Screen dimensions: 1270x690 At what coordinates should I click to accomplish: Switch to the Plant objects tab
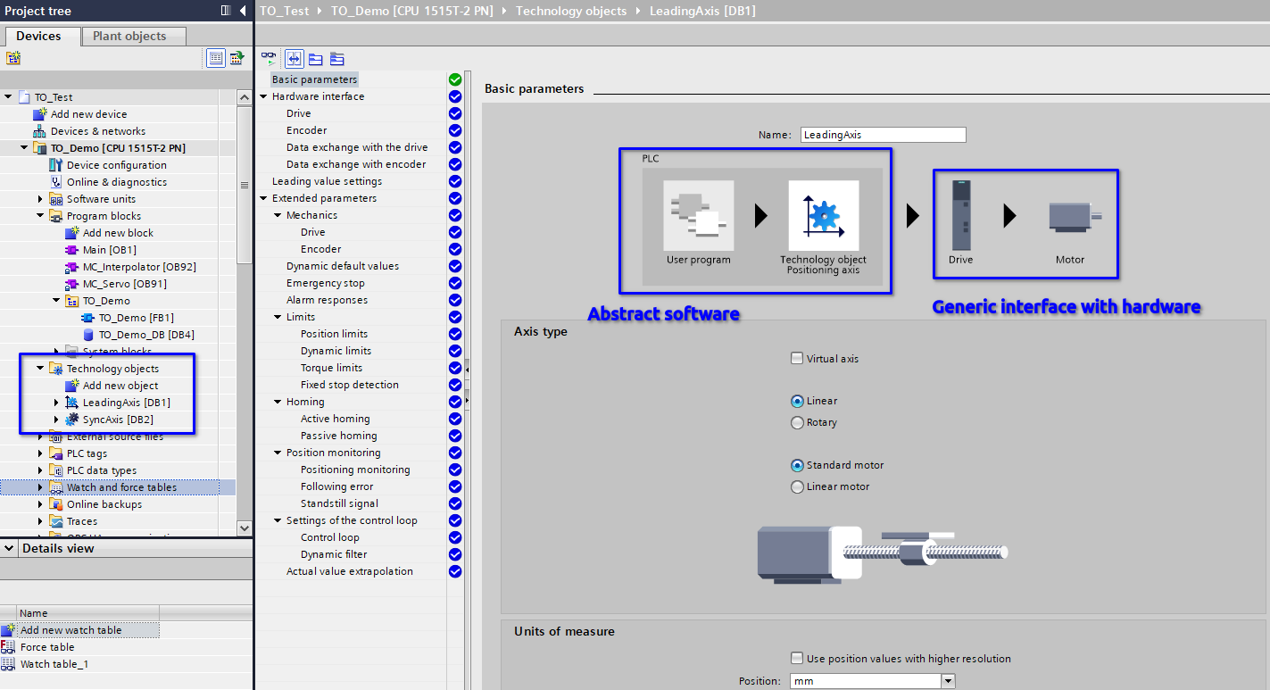[x=129, y=37]
